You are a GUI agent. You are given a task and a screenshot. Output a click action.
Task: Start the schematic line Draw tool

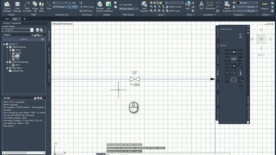pos(49,6)
